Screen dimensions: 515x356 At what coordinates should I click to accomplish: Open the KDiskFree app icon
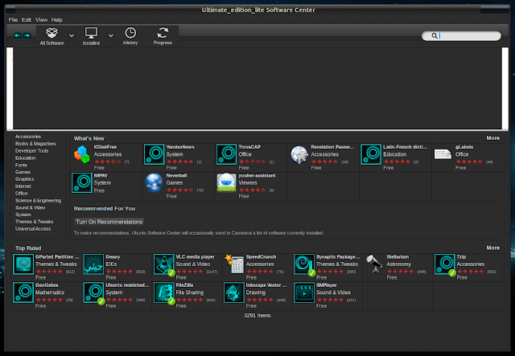point(82,154)
